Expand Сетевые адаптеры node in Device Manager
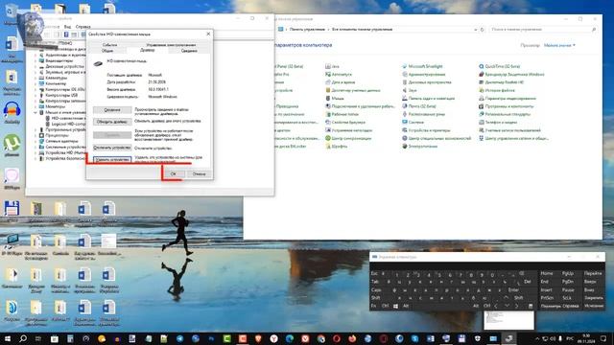This screenshot has height=345, width=614. click(x=35, y=141)
